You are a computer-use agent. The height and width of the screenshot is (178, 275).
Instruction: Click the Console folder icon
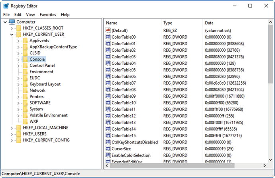(25, 59)
